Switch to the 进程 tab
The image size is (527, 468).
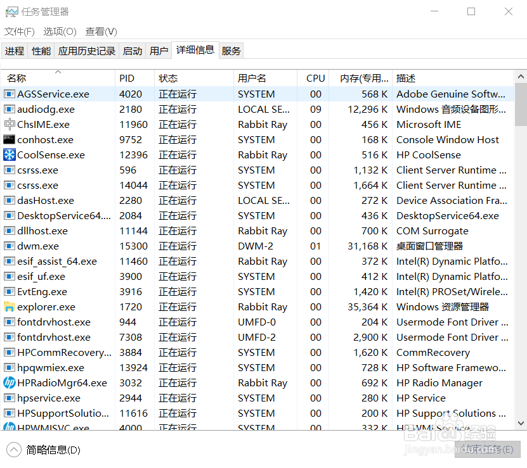(15, 51)
